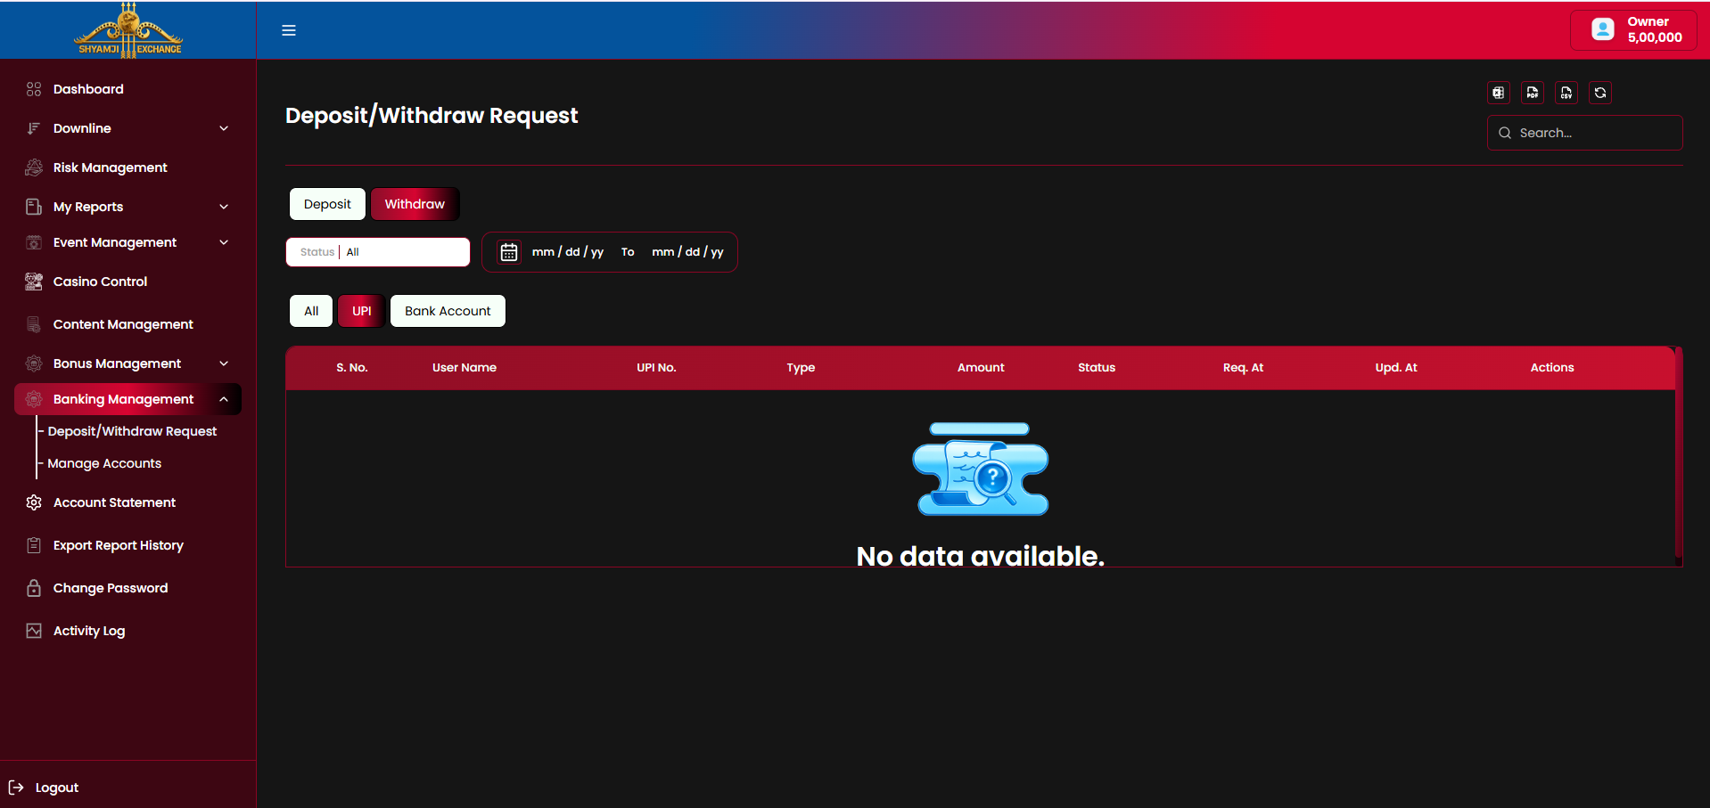
Task: Click the Downline sidebar icon
Action: coord(34,128)
